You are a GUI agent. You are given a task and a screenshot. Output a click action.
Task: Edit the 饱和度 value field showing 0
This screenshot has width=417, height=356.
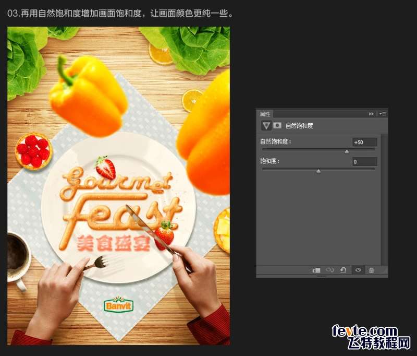coord(364,161)
